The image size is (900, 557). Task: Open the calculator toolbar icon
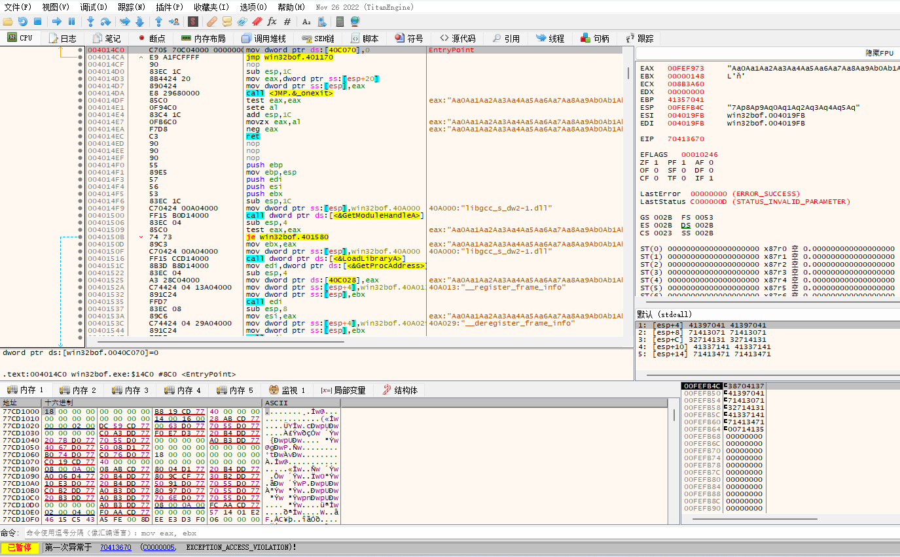coord(340,22)
